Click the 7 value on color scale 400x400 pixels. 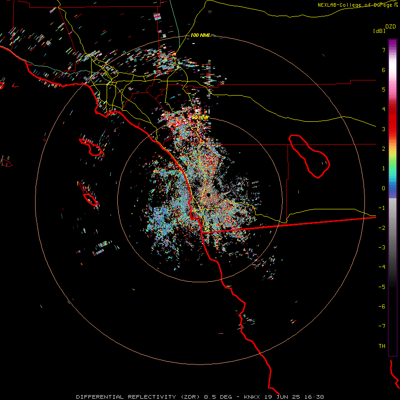coord(384,50)
